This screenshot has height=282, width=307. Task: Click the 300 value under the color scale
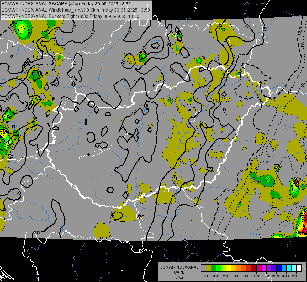pyautogui.click(x=216, y=276)
